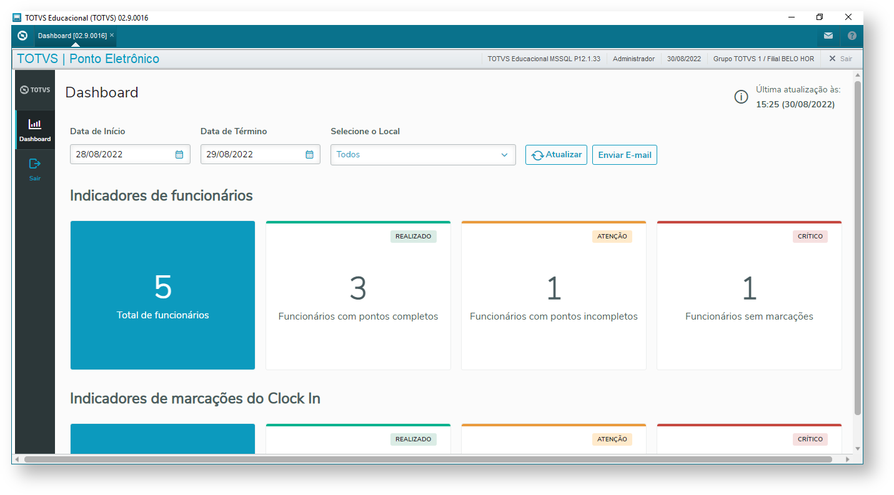This screenshot has width=894, height=495.
Task: Click the scroll left arrow
Action: click(17, 459)
